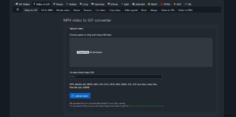Click the 'MP4 video to GIF converter' heading

[x=87, y=20]
